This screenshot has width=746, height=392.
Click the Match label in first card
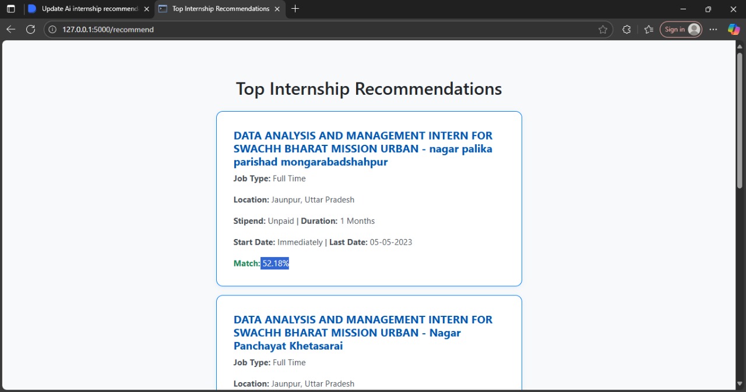247,263
